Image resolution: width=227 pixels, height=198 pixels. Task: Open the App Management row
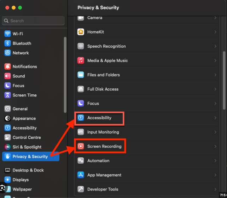tap(147, 175)
